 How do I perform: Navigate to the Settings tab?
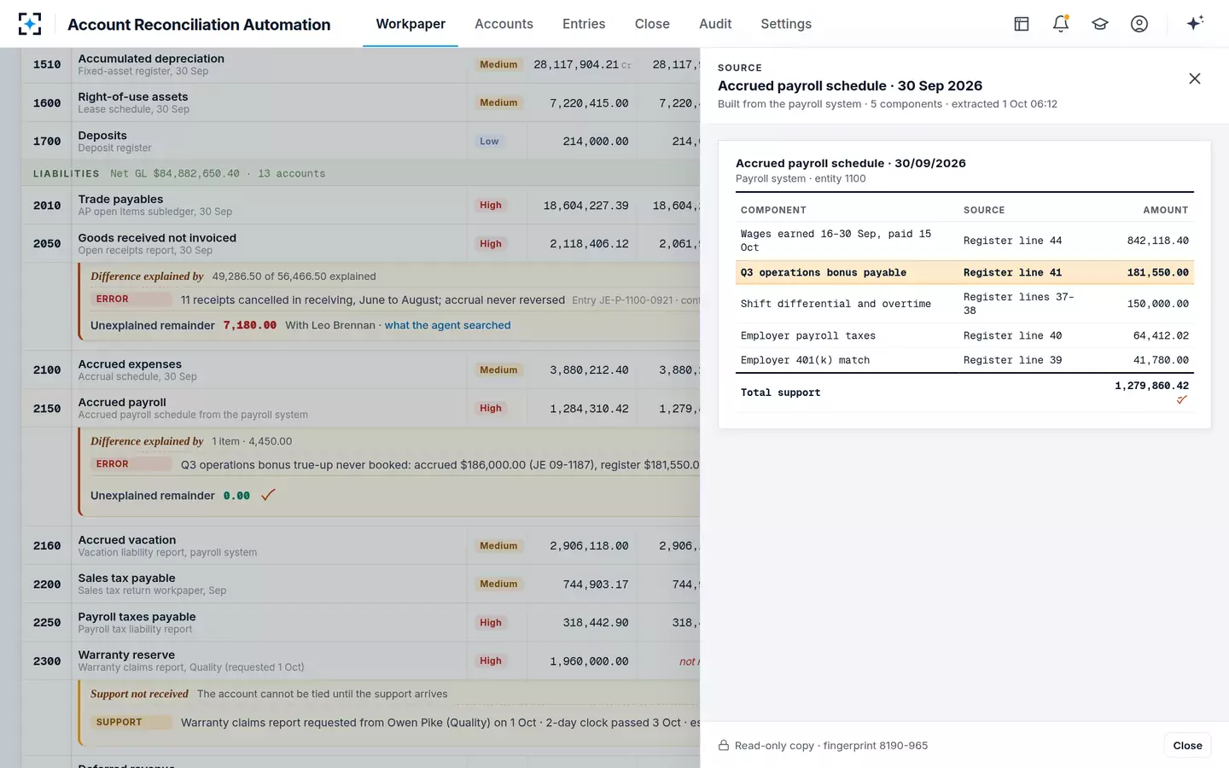click(786, 24)
